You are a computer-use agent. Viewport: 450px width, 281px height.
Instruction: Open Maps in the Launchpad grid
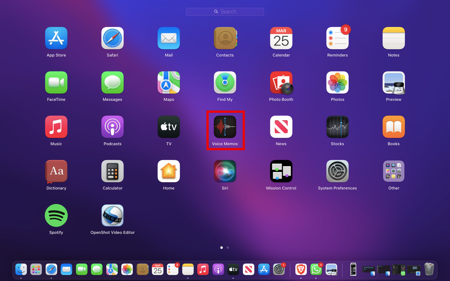169,83
